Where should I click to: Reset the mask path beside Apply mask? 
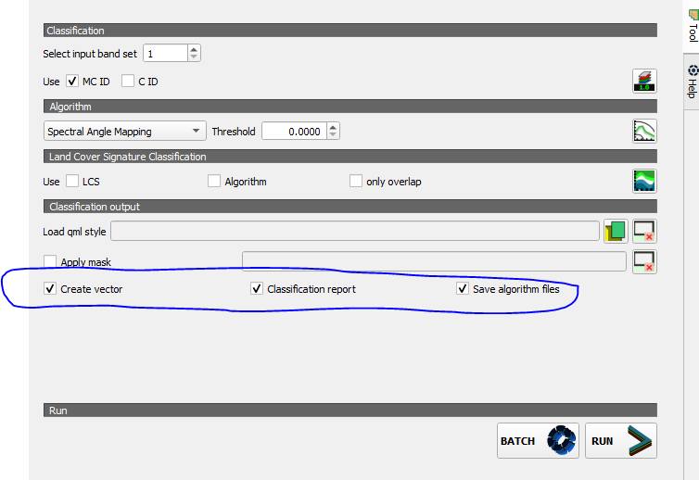pos(644,261)
